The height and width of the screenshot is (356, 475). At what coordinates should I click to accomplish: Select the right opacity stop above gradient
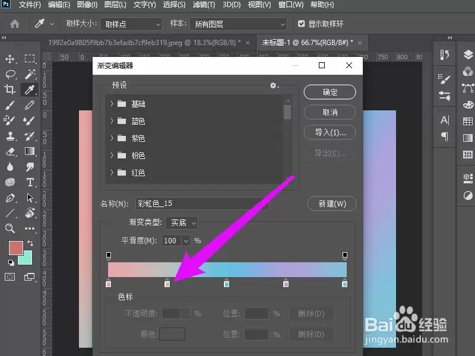[345, 256]
